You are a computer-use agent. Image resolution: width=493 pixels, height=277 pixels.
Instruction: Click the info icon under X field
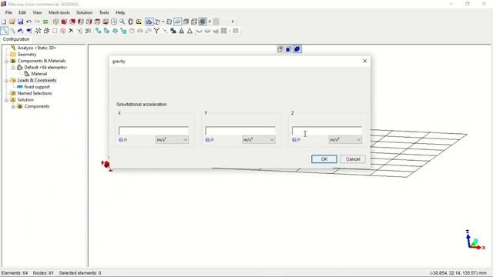tap(121, 140)
